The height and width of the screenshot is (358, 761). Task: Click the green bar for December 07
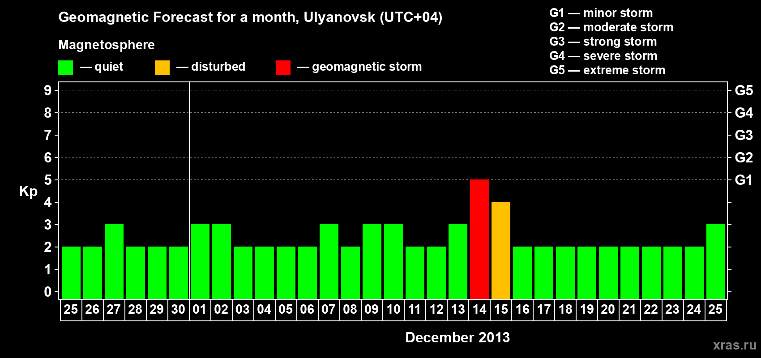coord(329,261)
